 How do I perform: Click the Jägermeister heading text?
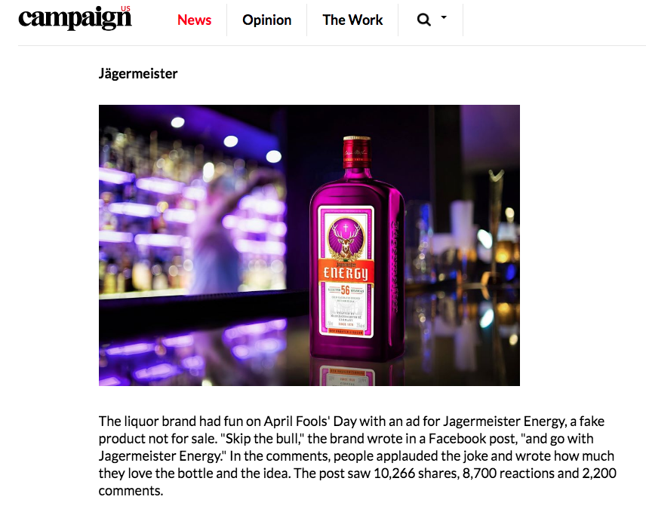click(138, 74)
